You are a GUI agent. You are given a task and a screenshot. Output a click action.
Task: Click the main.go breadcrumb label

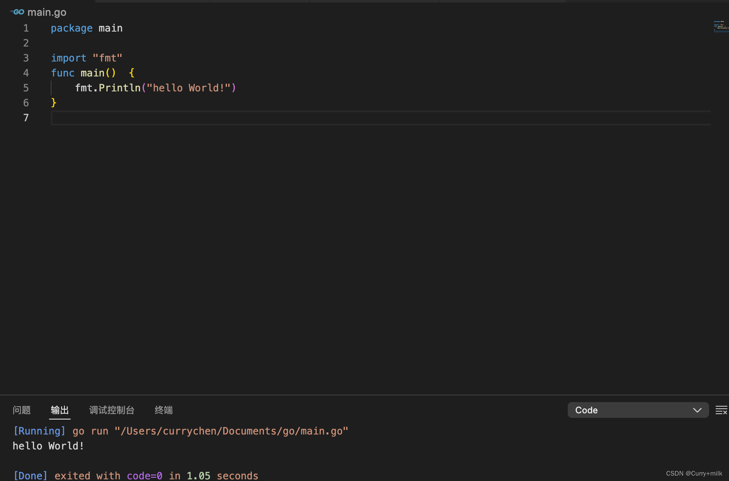(x=47, y=12)
